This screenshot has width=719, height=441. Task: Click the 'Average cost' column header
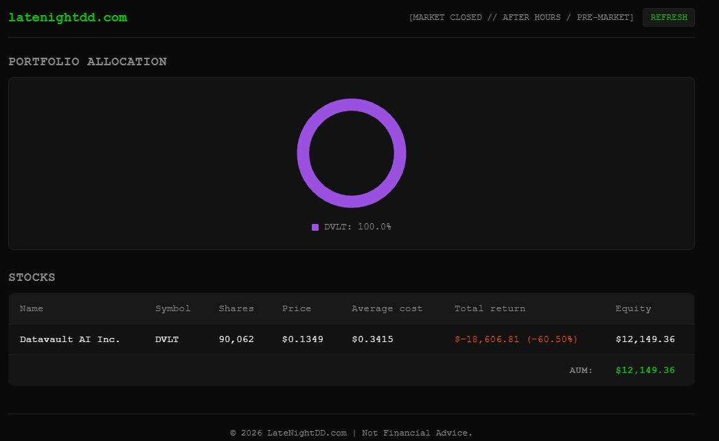click(387, 308)
